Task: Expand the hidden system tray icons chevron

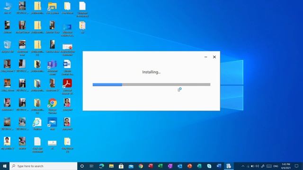Action: click(x=243, y=166)
